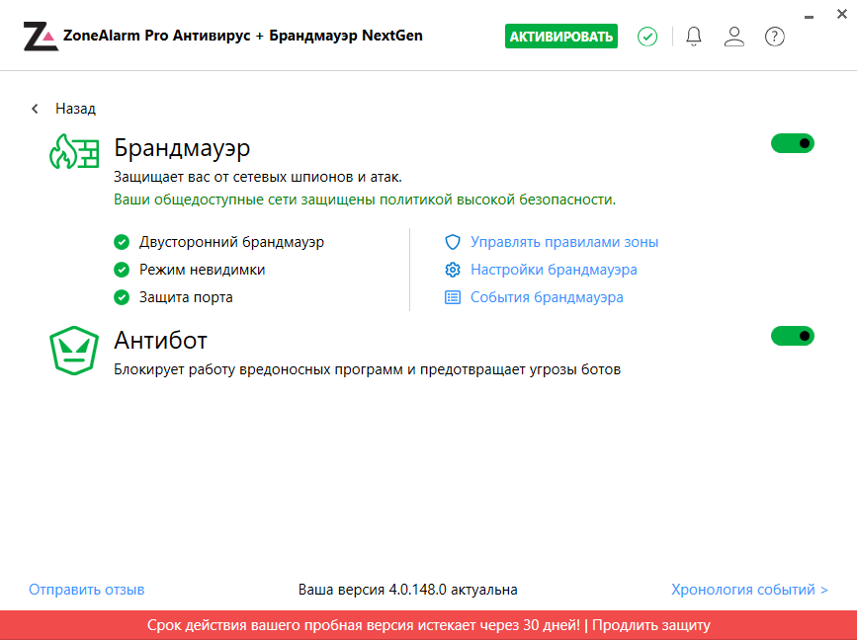This screenshot has height=640, width=857.
Task: Click shield icon beside Управлять правилами зоны
Action: tap(453, 242)
